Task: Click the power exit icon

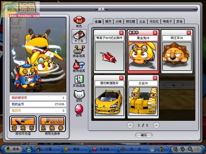Action: (198, 149)
